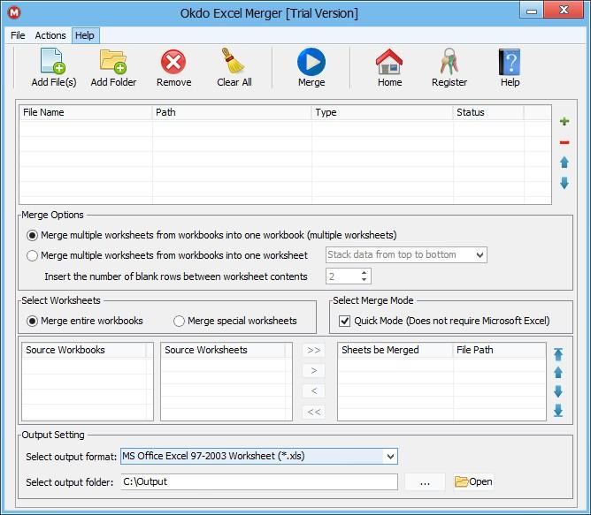This screenshot has height=515, width=591.
Task: Toggle the Quick Mode checkbox
Action: pos(344,322)
